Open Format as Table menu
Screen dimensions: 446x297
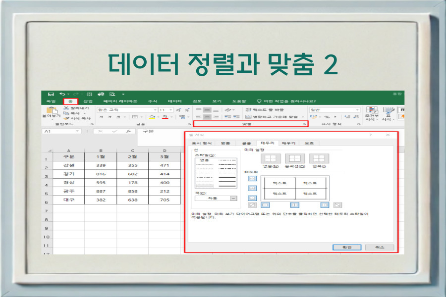(388, 114)
